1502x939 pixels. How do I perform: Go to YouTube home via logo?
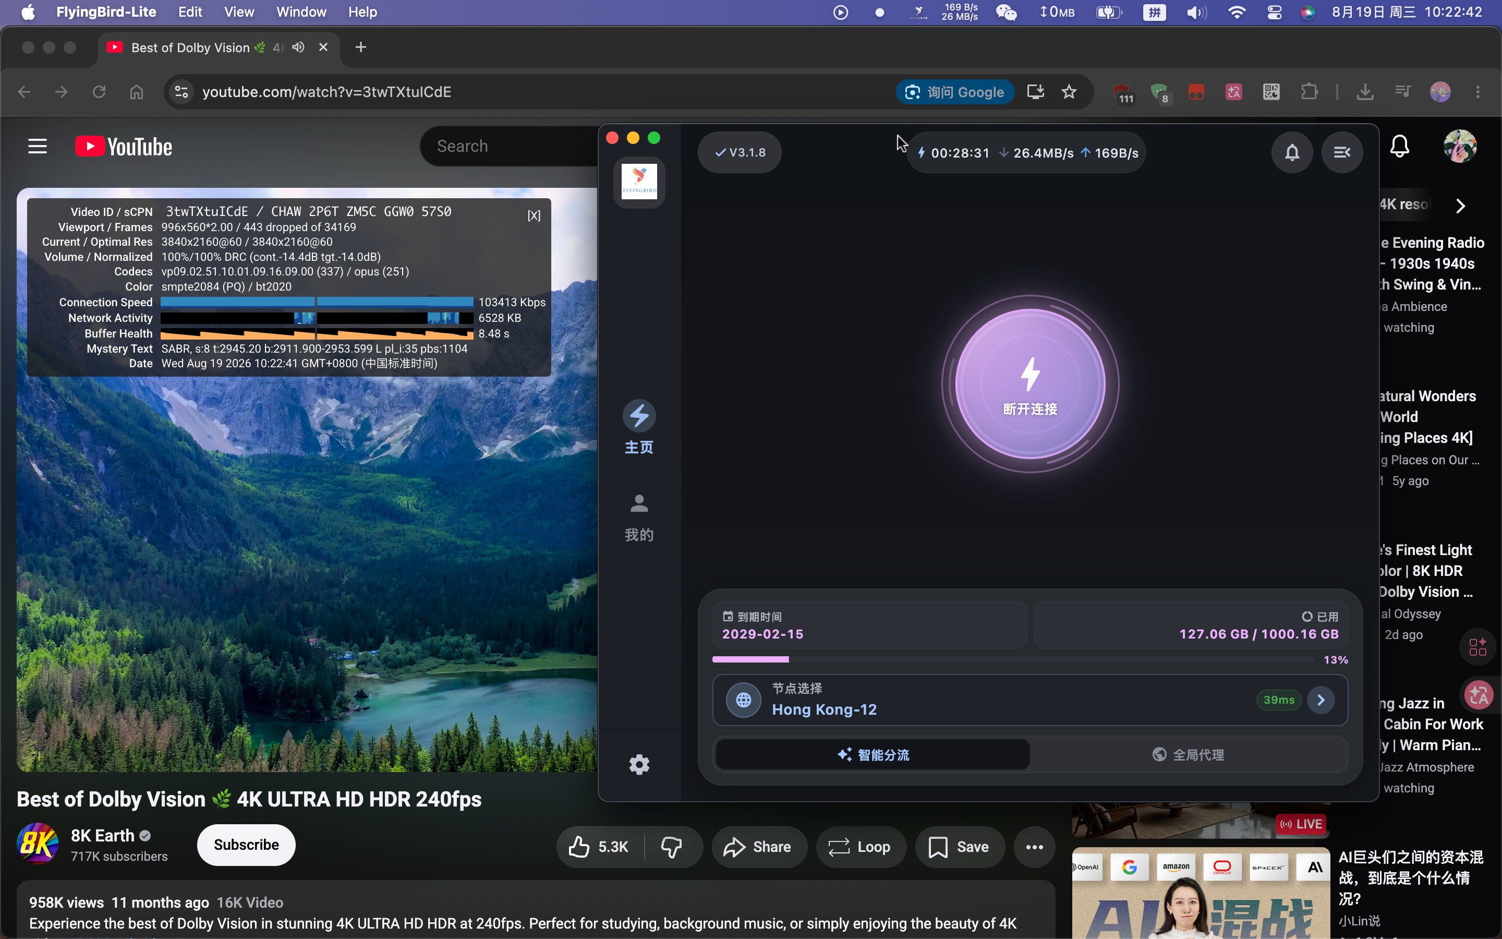[124, 147]
